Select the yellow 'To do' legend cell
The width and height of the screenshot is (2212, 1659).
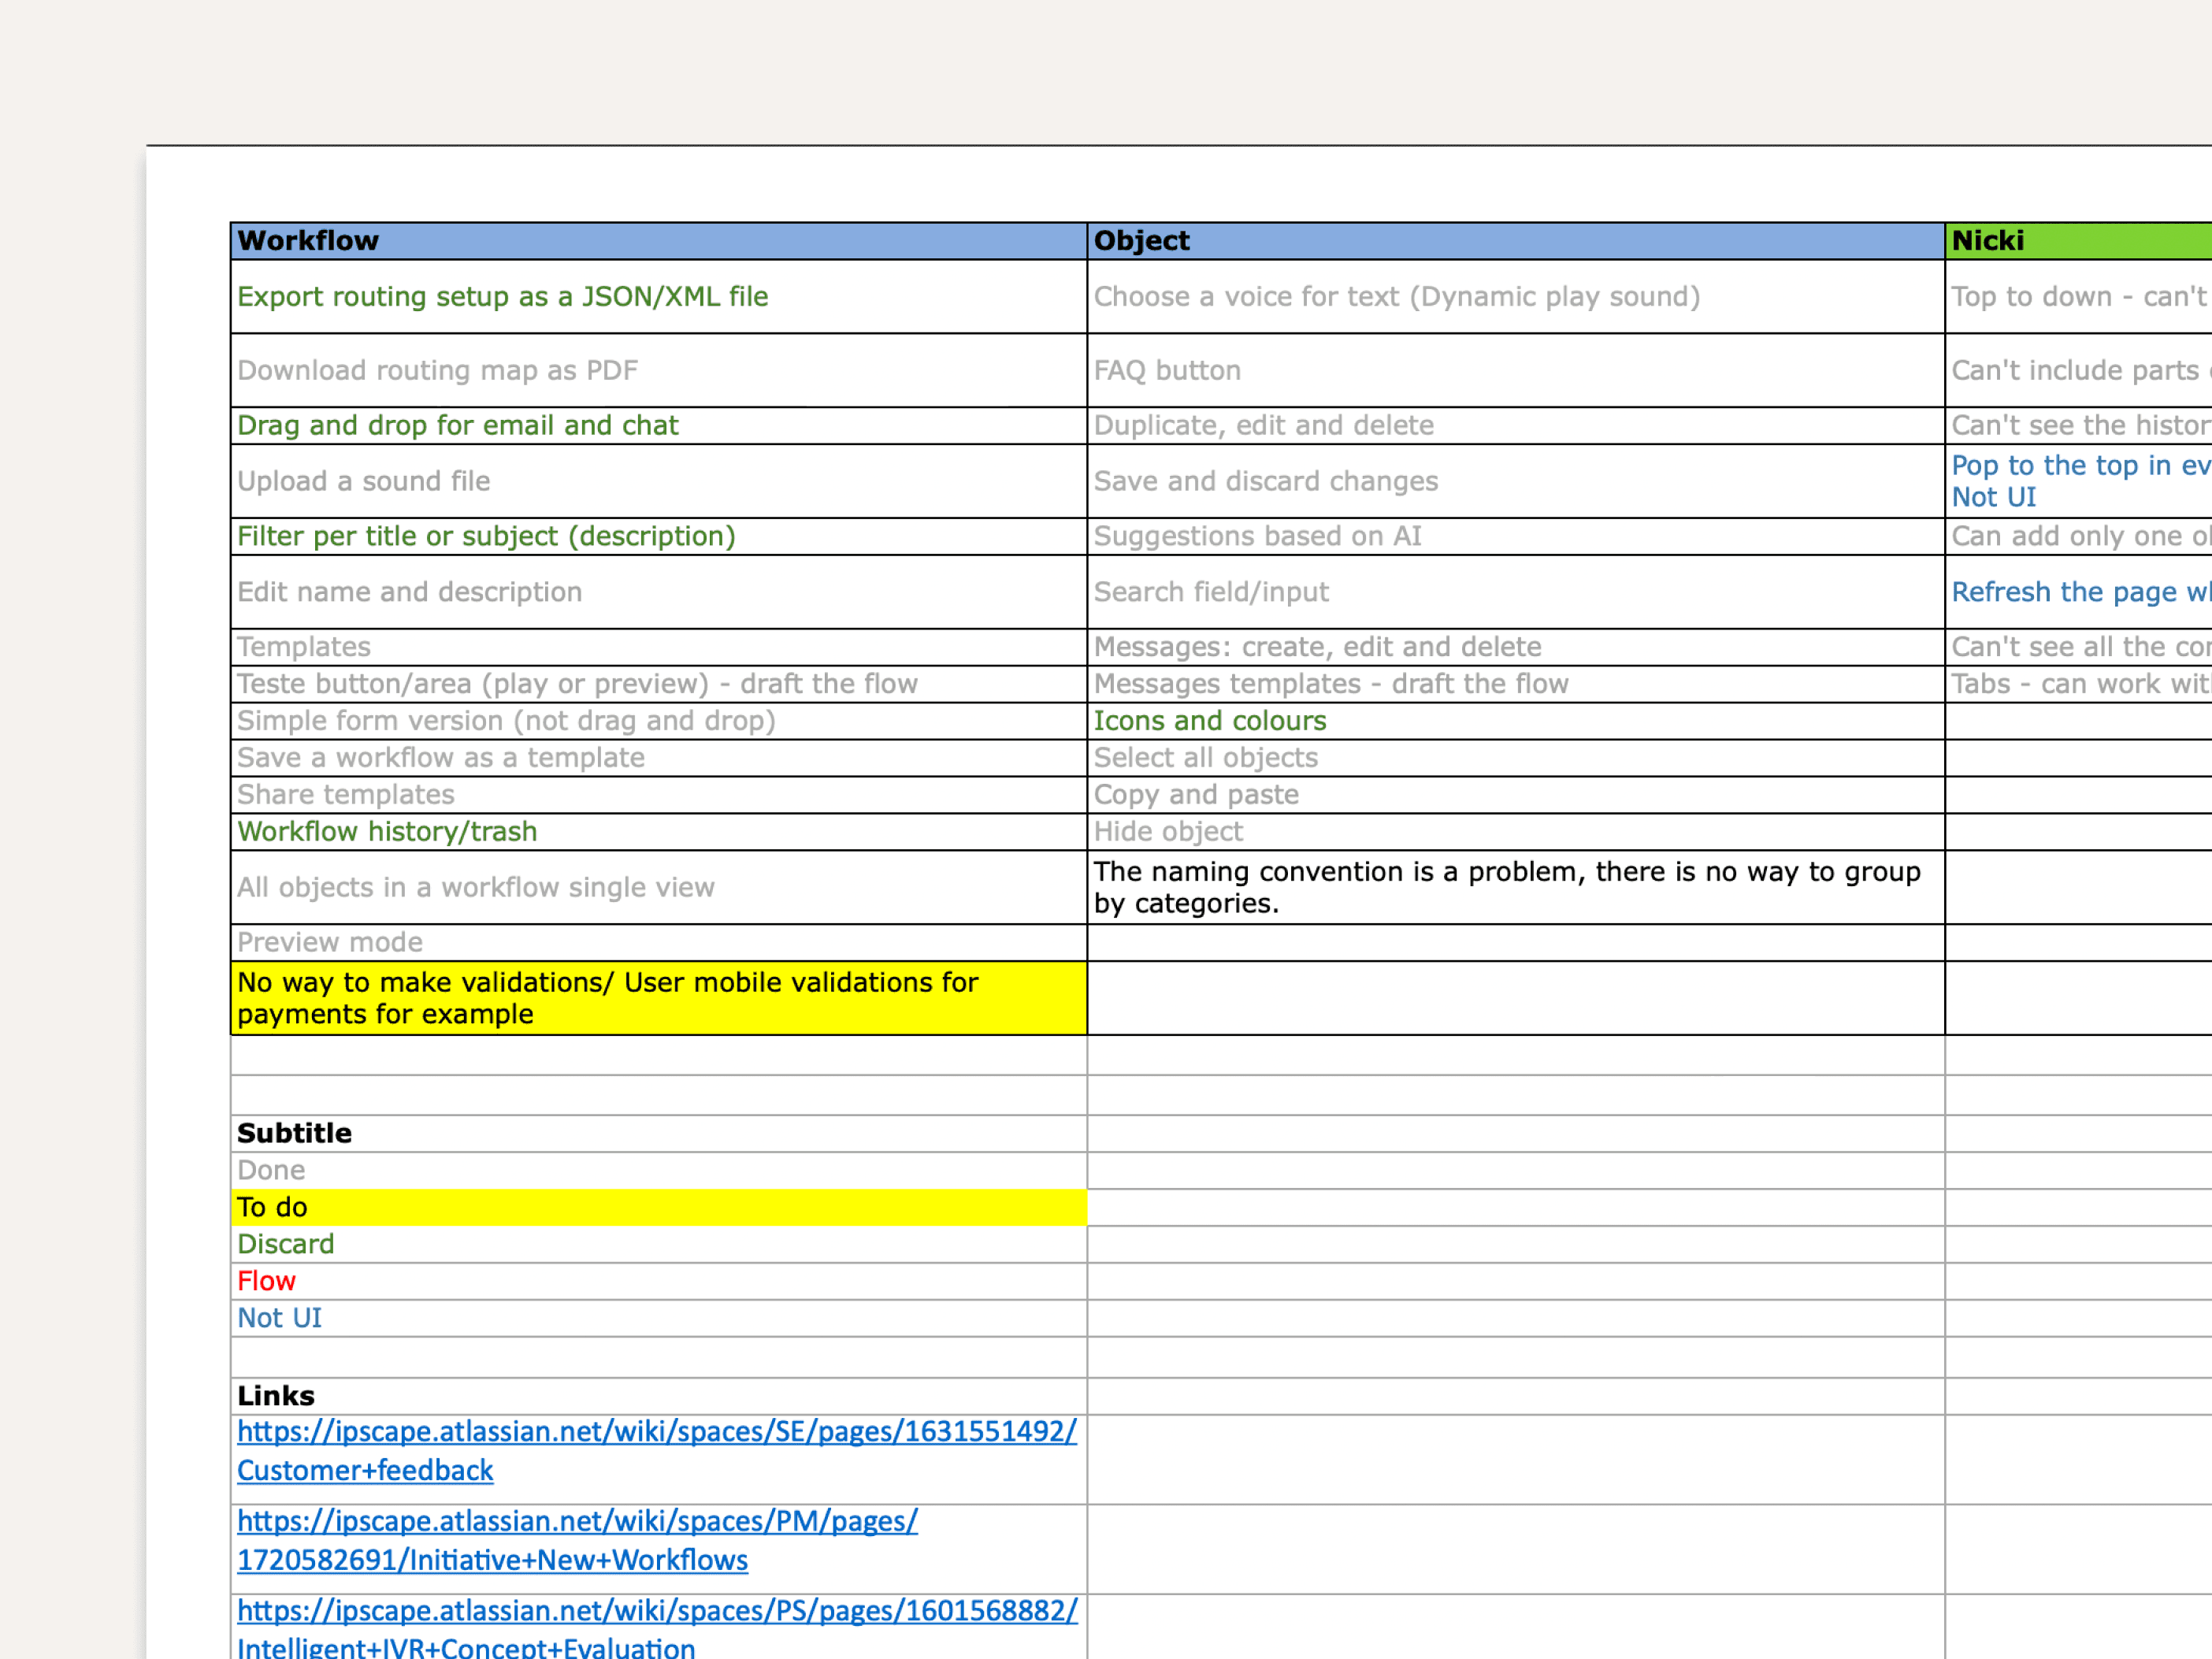(657, 1208)
